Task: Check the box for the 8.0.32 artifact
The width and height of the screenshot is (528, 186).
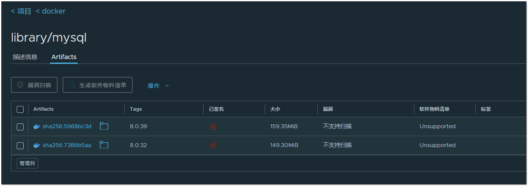Action: click(x=20, y=146)
